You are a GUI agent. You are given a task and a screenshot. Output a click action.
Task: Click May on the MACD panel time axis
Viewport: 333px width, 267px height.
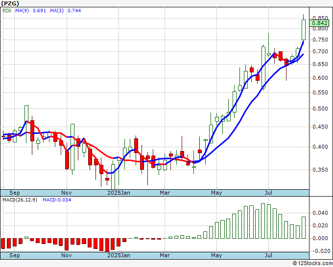pos(216,255)
